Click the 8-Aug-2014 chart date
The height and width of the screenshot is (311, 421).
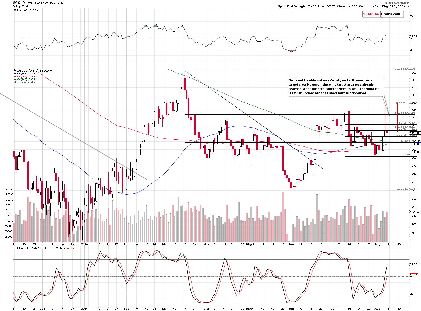(x=20, y=6)
